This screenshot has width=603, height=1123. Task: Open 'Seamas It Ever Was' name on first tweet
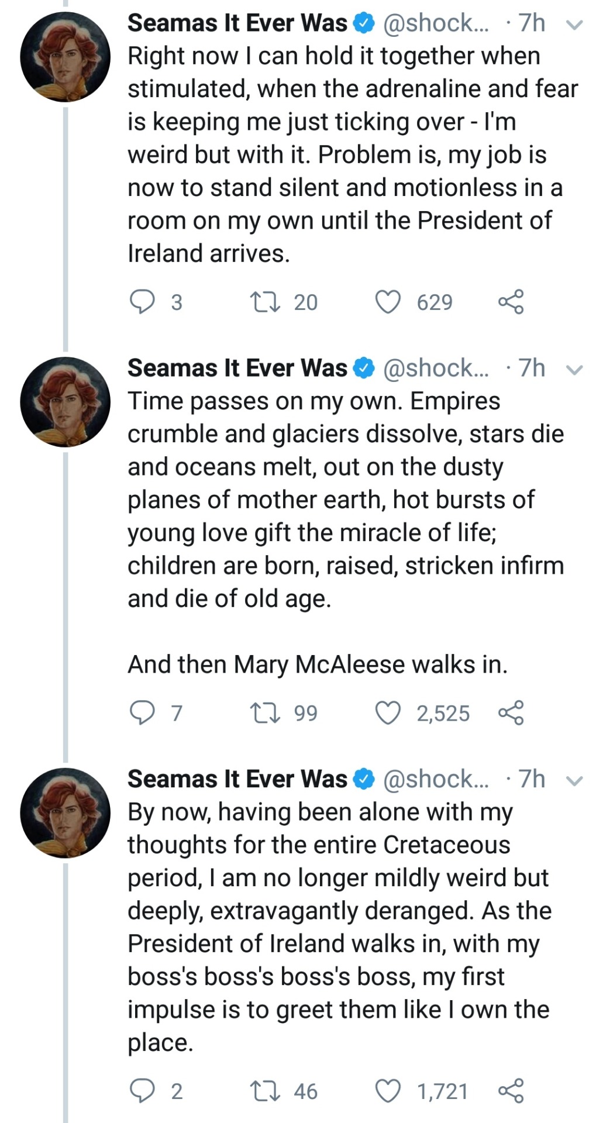tap(237, 23)
